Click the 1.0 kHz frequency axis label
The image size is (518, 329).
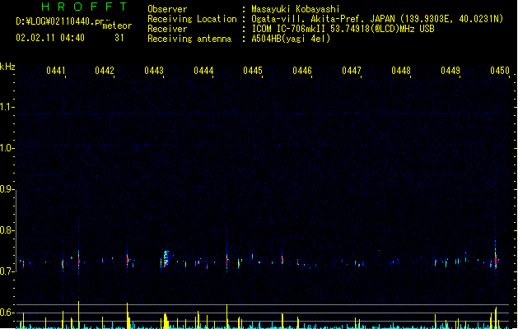(x=7, y=148)
